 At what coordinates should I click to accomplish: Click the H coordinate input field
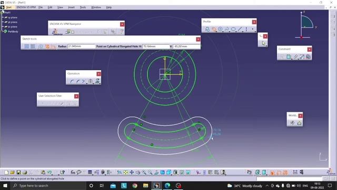tap(156, 46)
